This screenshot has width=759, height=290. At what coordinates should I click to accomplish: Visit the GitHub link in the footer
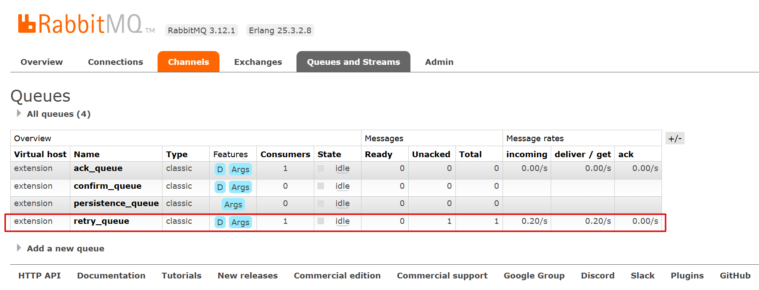point(735,276)
